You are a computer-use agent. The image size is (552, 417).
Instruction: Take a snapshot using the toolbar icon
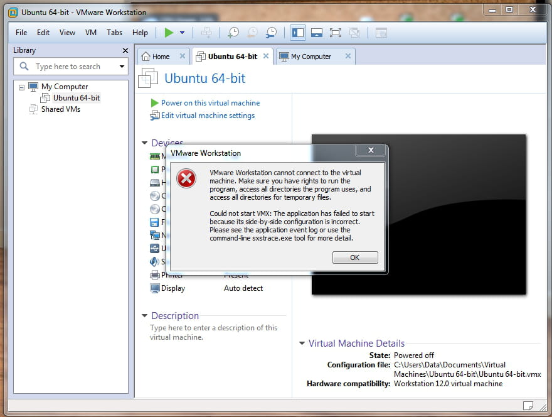pos(233,33)
